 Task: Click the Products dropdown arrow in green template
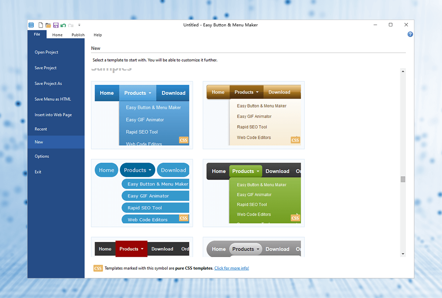tap(258, 172)
